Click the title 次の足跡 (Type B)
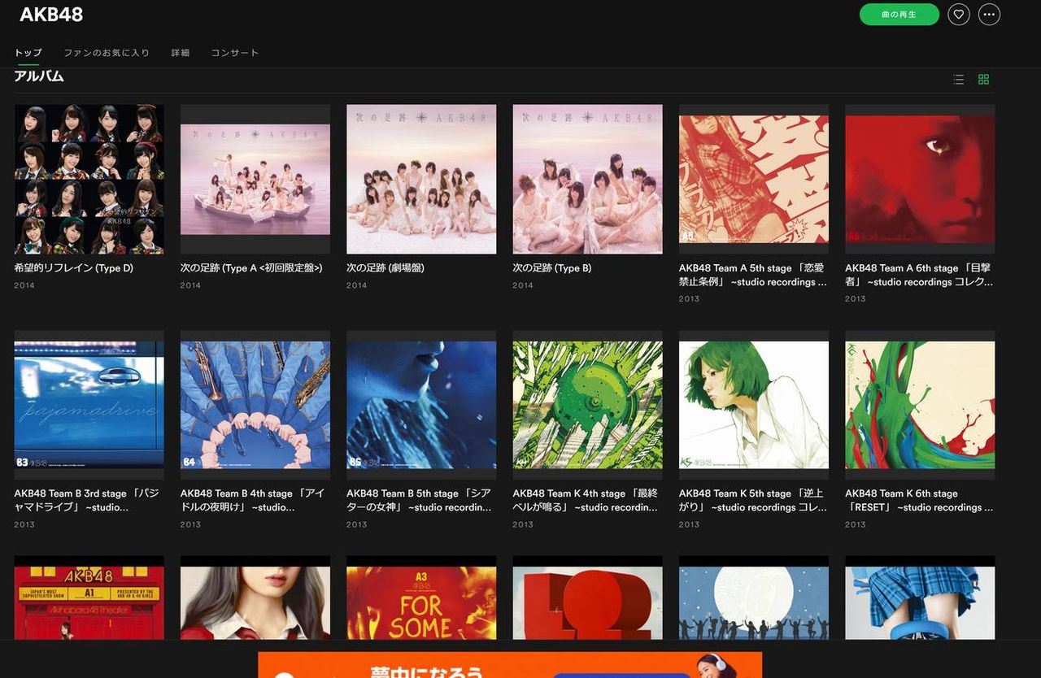1041x678 pixels. point(552,268)
